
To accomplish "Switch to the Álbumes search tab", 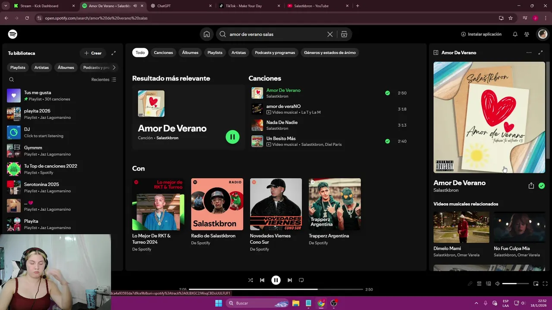I will (x=190, y=53).
